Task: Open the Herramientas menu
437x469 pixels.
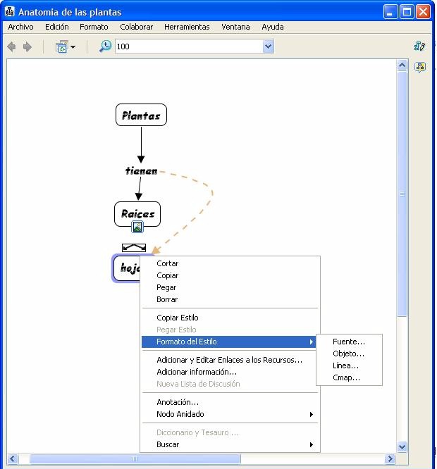Action: [x=187, y=27]
